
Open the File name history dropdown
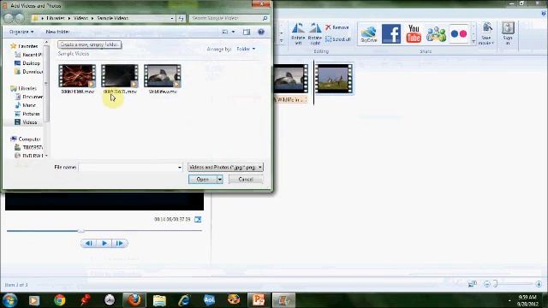click(180, 168)
